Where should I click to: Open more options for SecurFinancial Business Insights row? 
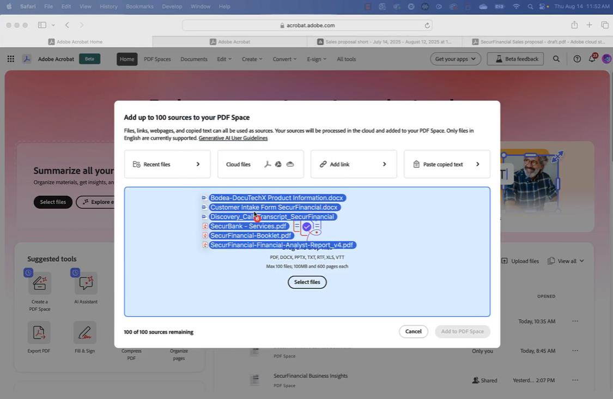575,380
